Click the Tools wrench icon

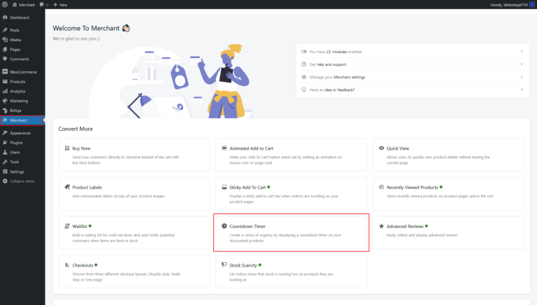(x=5, y=162)
